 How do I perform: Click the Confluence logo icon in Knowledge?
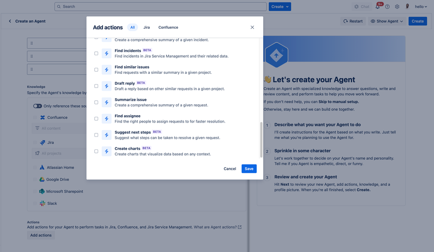(42, 117)
